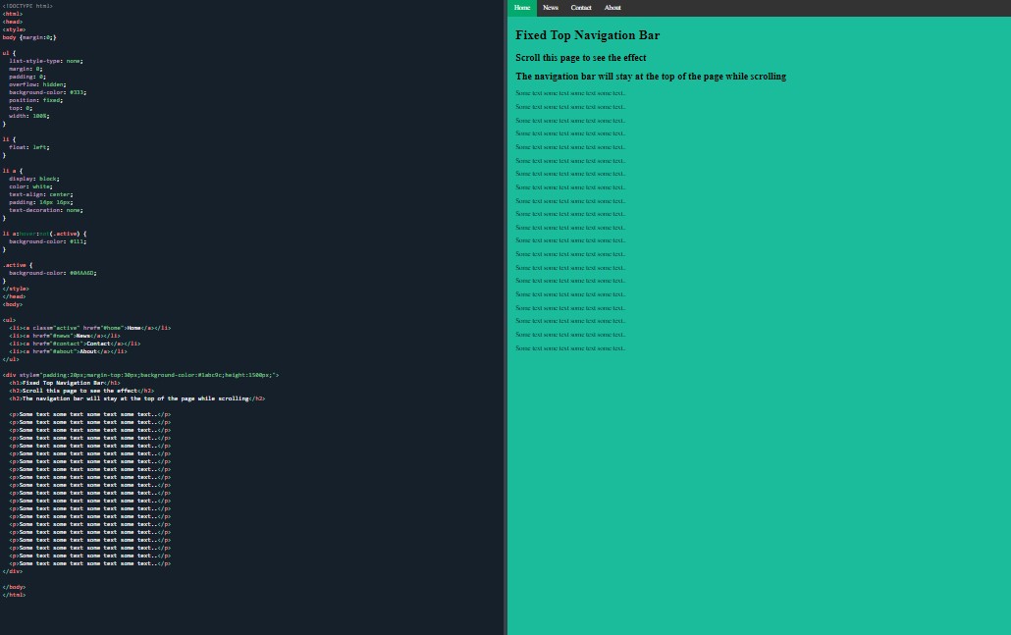
Task: Click 'Scroll this page to see the effect' heading
Action: (580, 58)
